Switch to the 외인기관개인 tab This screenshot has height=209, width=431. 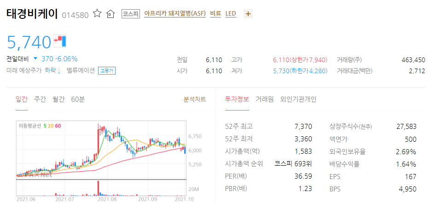pyautogui.click(x=298, y=99)
